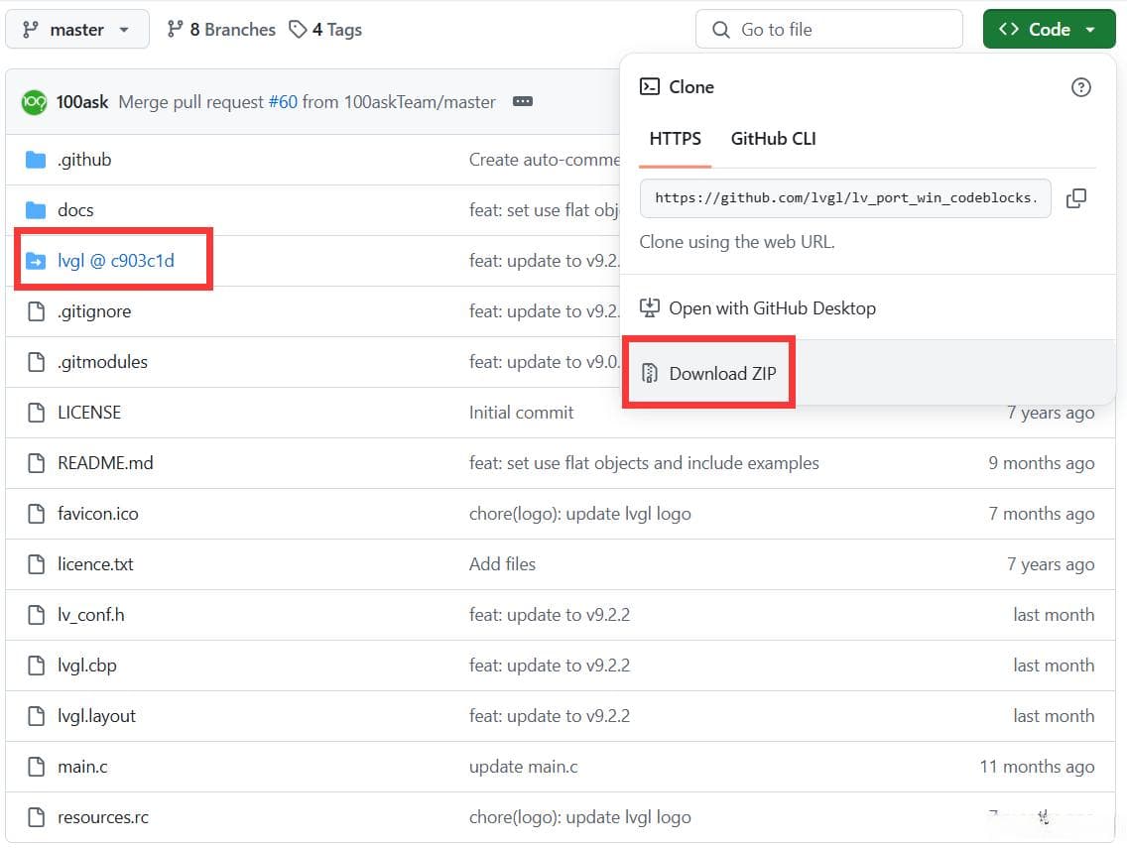Click the lv_conf.h file icon
The width and height of the screenshot is (1127, 848).
pyautogui.click(x=36, y=615)
